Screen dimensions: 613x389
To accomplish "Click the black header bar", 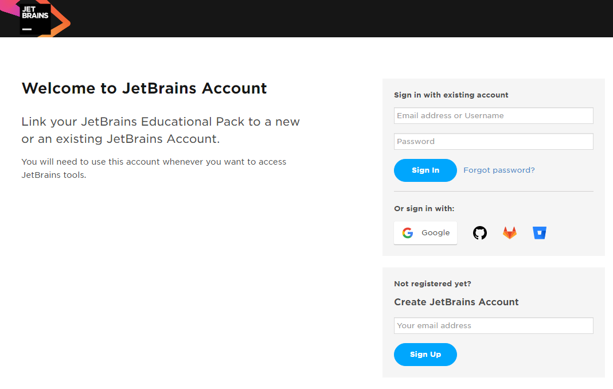I will click(x=344, y=18).
